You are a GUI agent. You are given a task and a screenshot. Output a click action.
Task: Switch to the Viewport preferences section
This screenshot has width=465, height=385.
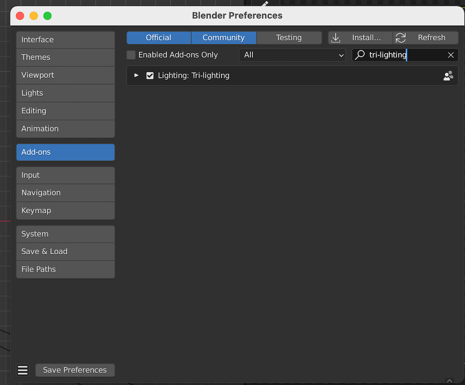(65, 75)
